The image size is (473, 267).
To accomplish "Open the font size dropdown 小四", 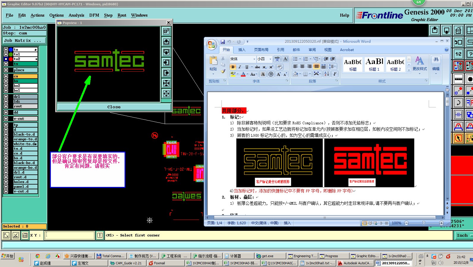I will coord(270,59).
